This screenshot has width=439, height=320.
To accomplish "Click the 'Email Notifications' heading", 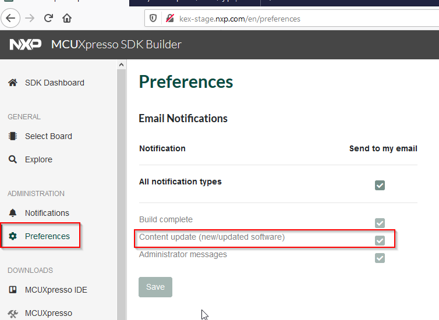I will click(183, 119).
